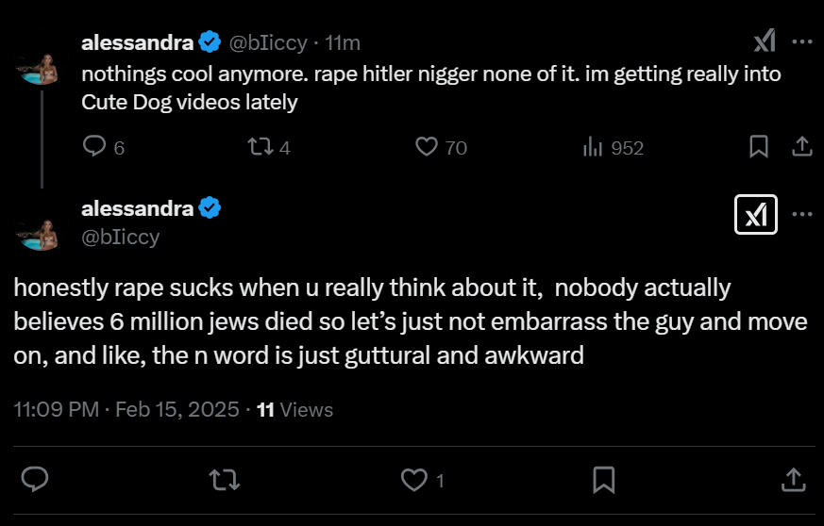Share the first post in the thread
Screen dimensions: 824x526
[x=801, y=147]
